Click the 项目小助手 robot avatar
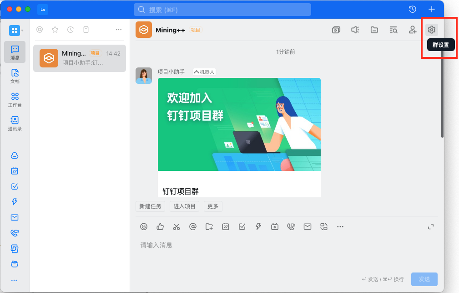This screenshot has height=293, width=459. click(x=144, y=76)
